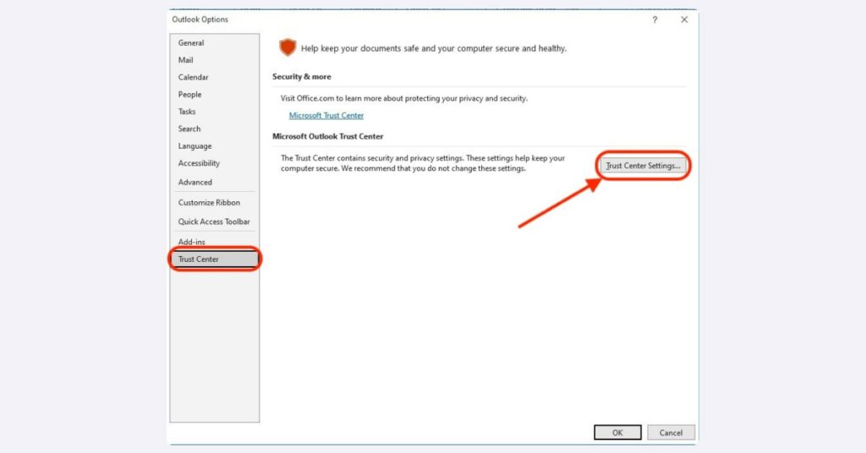Open the Language settings page
The image size is (866, 453).
195,146
